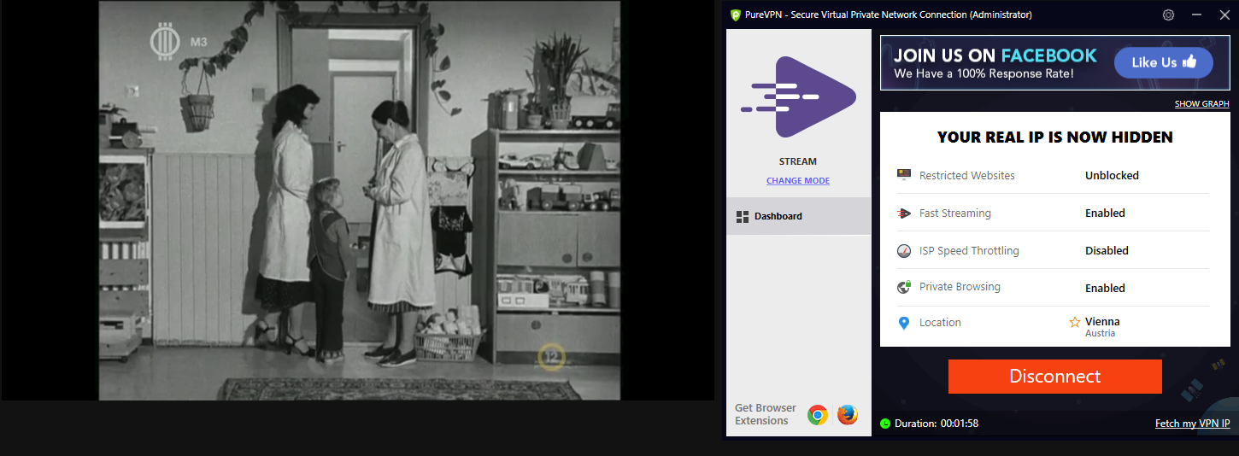Click the Join Us on Facebook banner

(1054, 62)
